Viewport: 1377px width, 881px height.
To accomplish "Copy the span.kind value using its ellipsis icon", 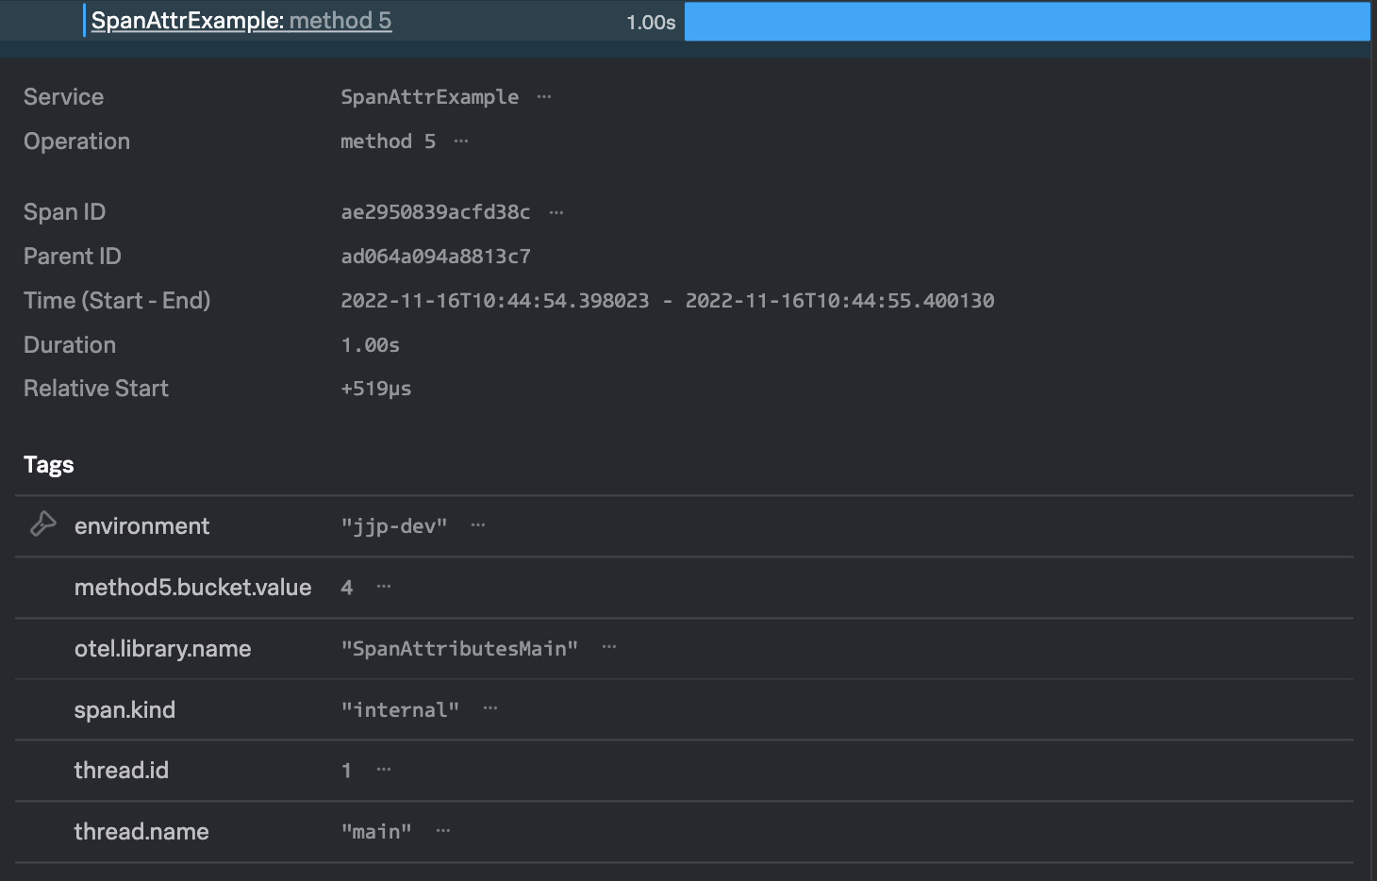I will 489,709.
